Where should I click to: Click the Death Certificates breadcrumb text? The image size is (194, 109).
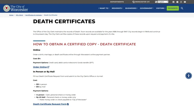pyautogui.click(x=51, y=15)
